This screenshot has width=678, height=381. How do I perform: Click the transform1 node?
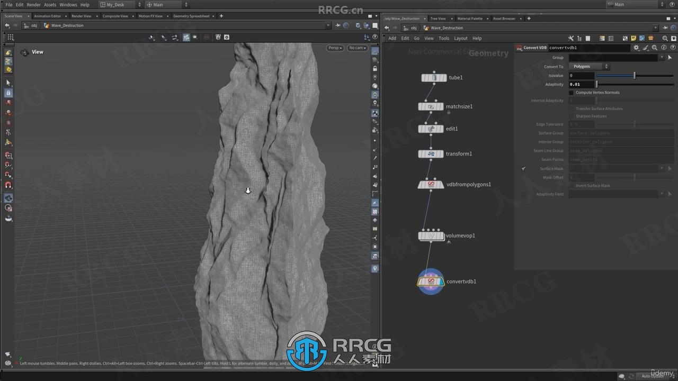pos(431,154)
